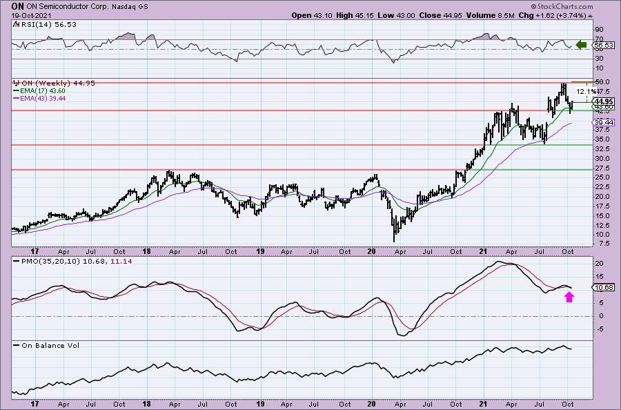Click the 15 level on the PMO axis
Screen dimensions: 621x410
pos(599,277)
